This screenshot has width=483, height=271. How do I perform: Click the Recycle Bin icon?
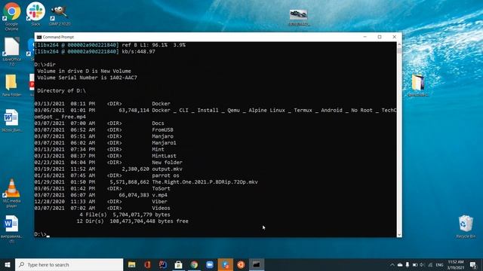pos(466,227)
